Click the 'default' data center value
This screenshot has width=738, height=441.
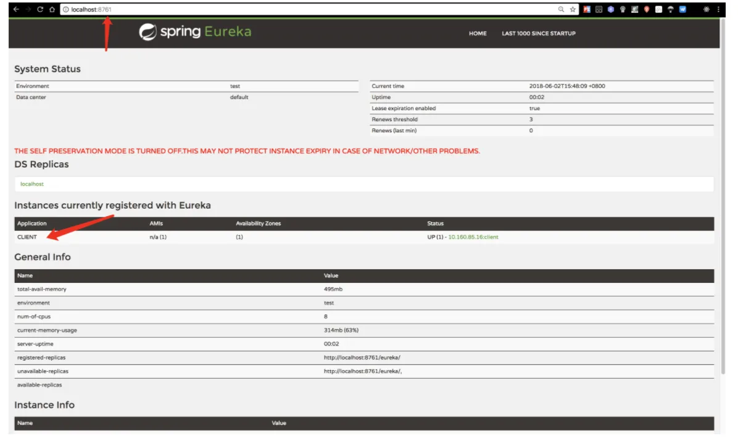(x=239, y=97)
